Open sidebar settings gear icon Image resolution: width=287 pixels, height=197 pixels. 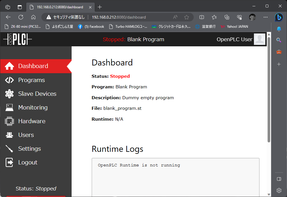(279, 190)
